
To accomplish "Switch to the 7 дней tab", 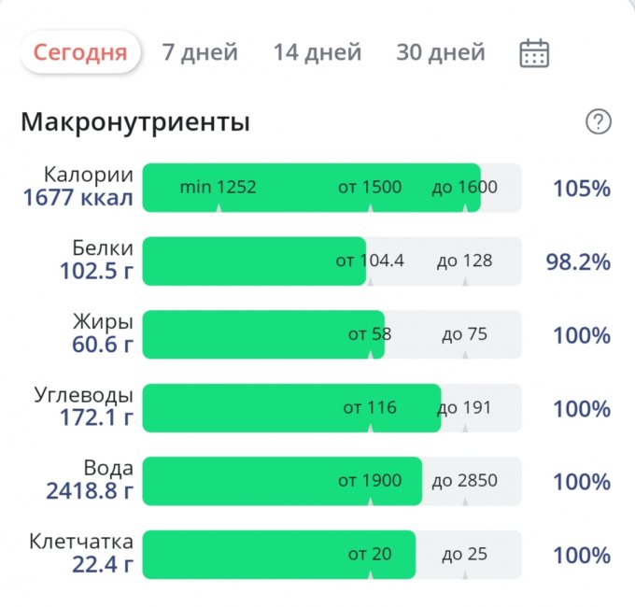I will pos(200,52).
